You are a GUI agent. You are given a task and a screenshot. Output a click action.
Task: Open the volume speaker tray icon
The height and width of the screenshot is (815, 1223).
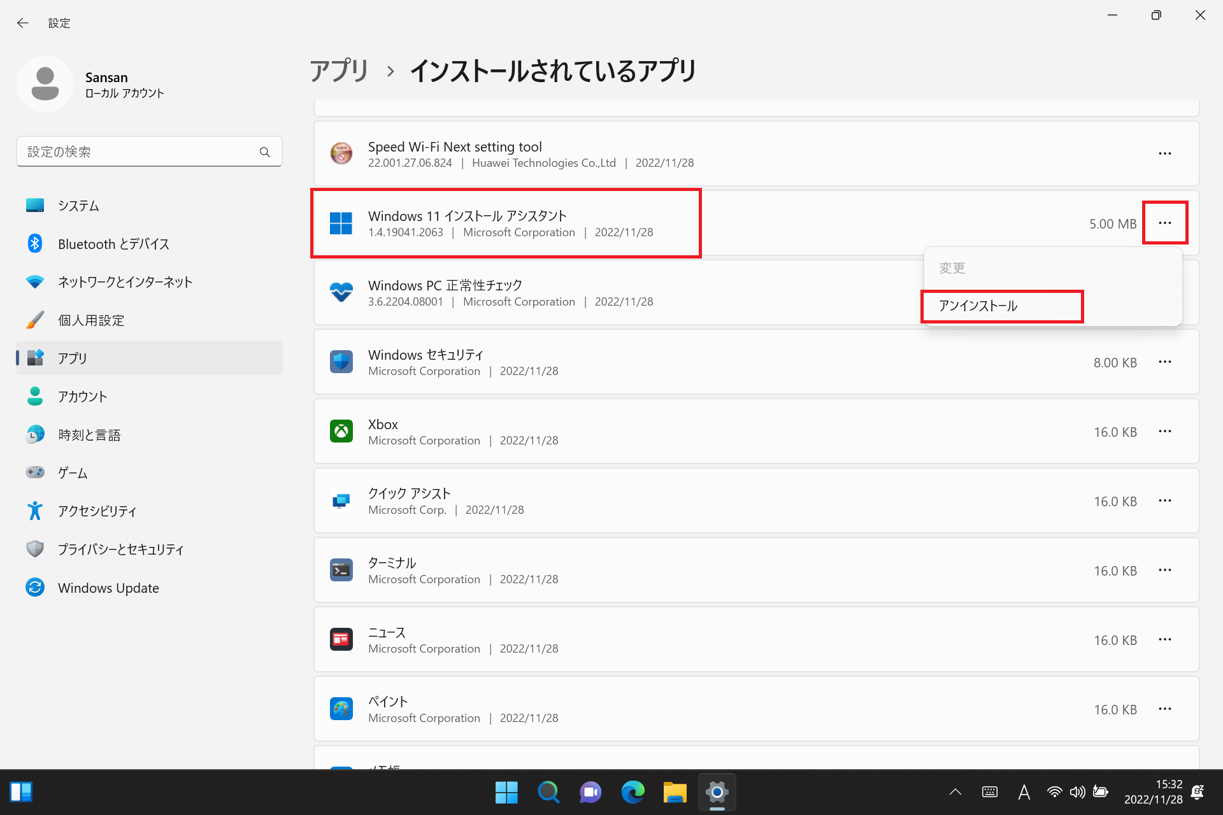coord(1077,792)
